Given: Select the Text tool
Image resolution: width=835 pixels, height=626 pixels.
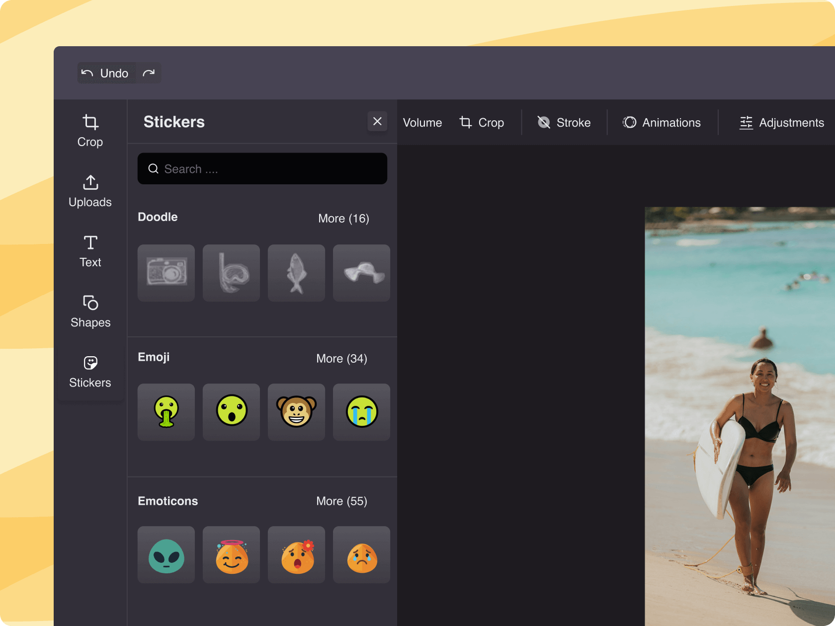Looking at the screenshot, I should 90,251.
